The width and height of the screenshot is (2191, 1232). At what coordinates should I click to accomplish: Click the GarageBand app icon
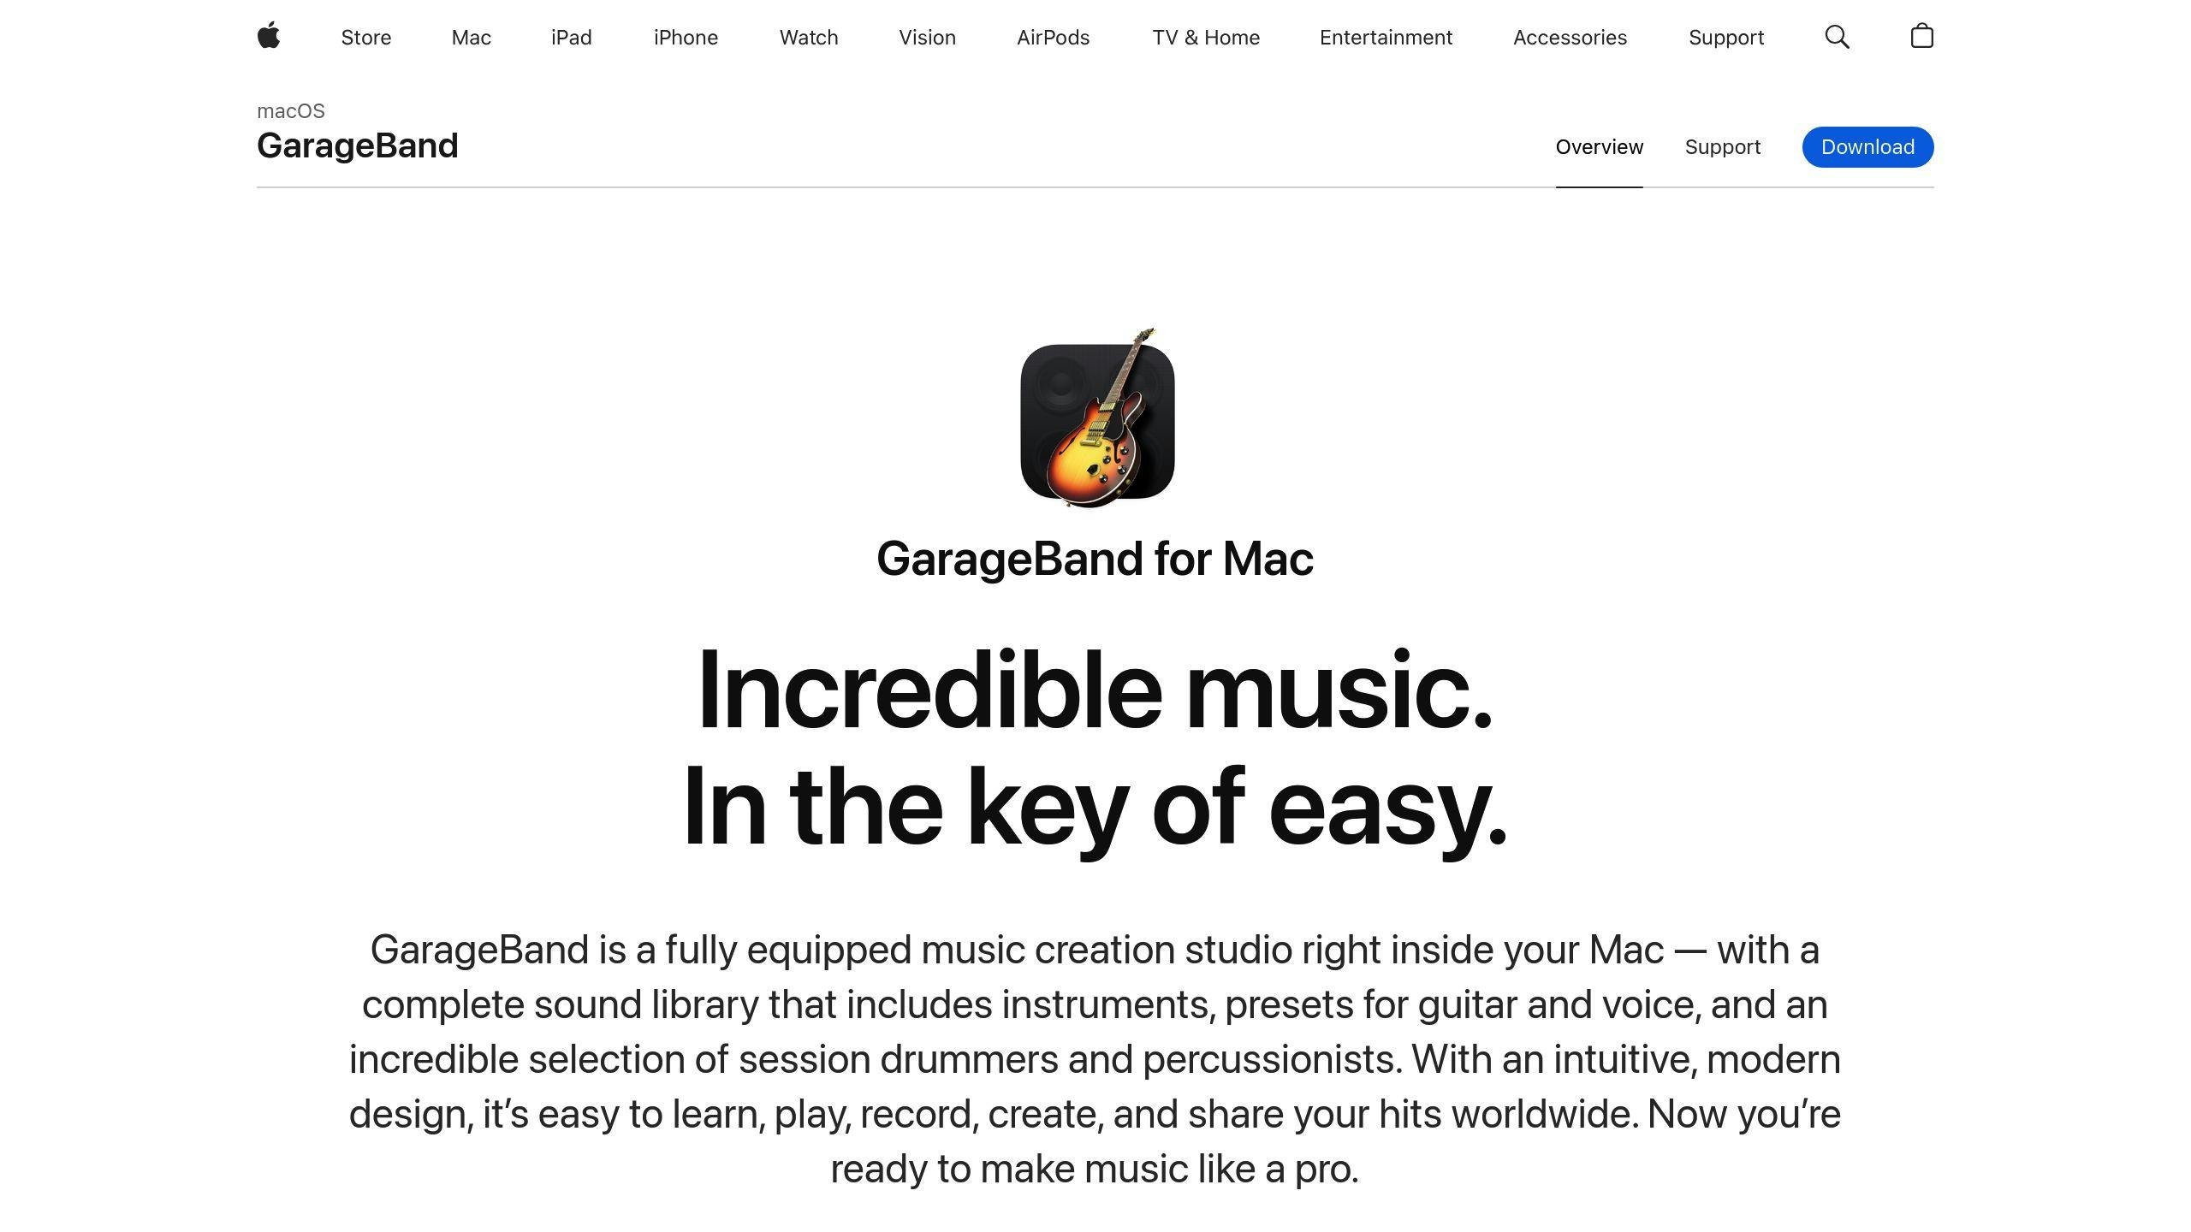(1095, 417)
